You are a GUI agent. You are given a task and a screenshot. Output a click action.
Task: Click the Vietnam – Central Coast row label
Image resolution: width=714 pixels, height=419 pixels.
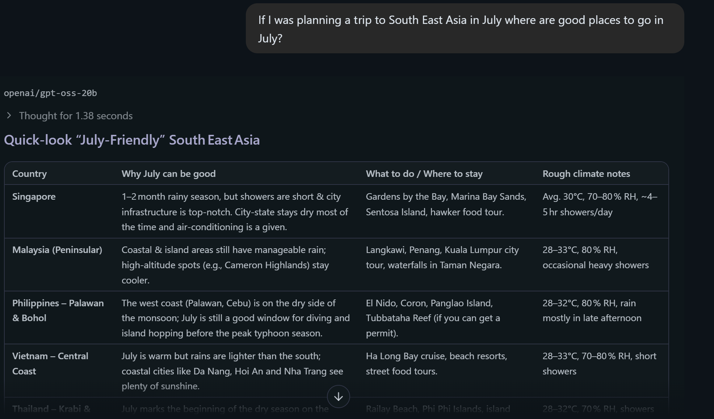pos(50,364)
